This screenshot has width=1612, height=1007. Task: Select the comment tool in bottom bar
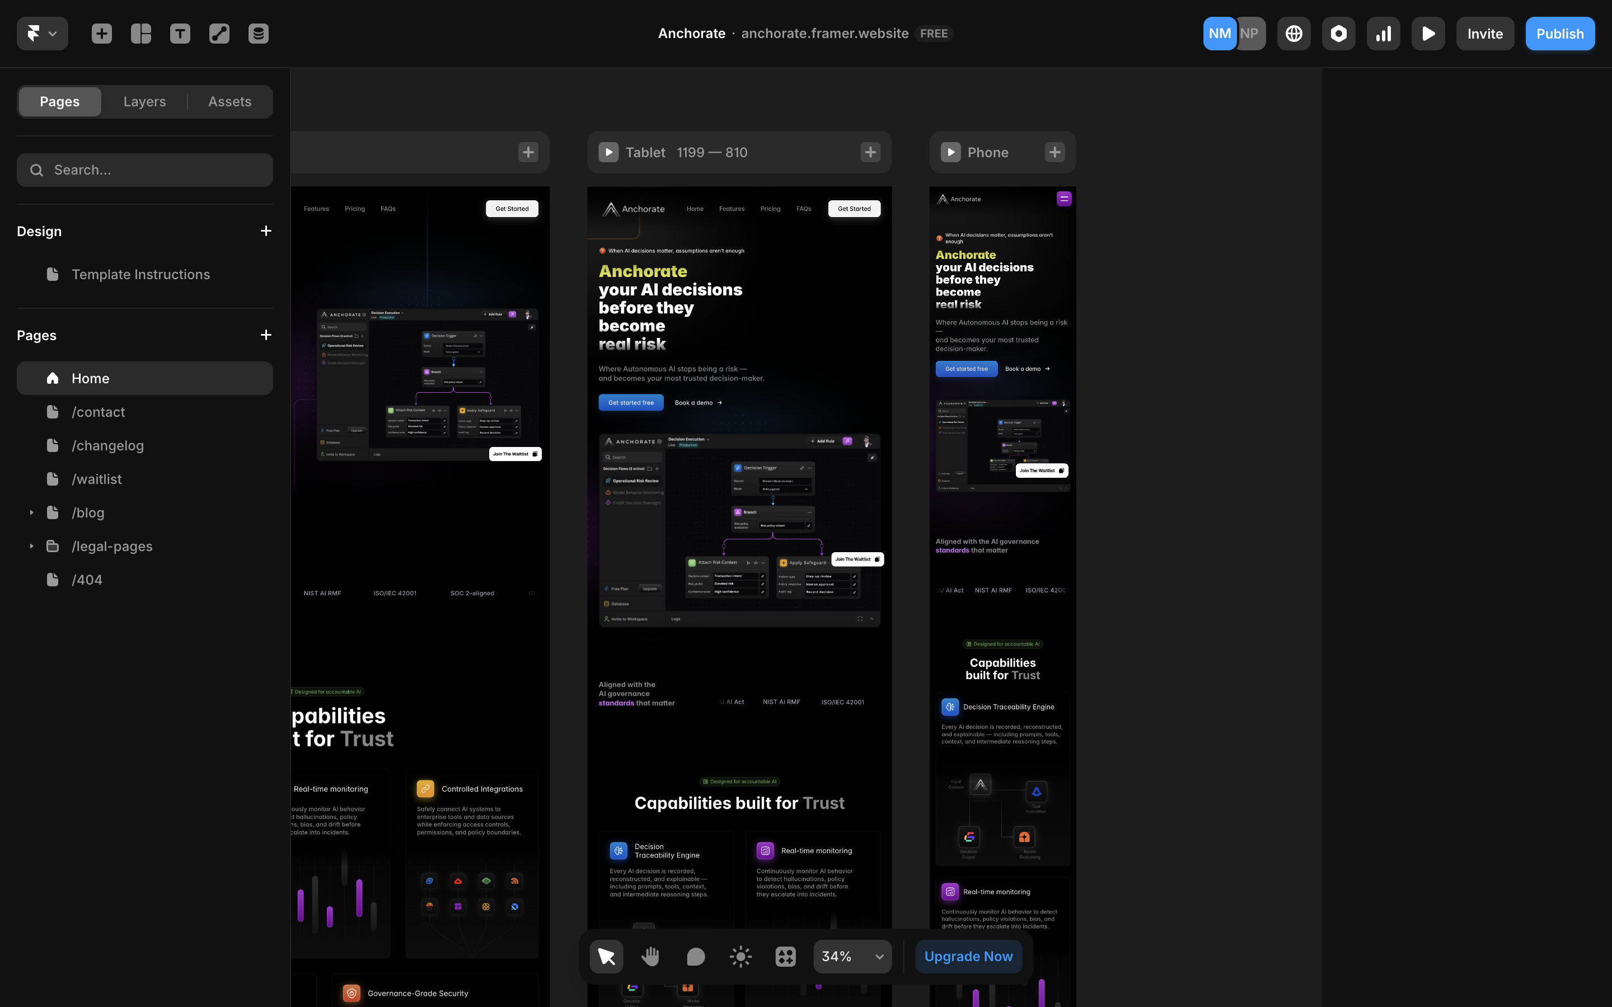pos(695,957)
